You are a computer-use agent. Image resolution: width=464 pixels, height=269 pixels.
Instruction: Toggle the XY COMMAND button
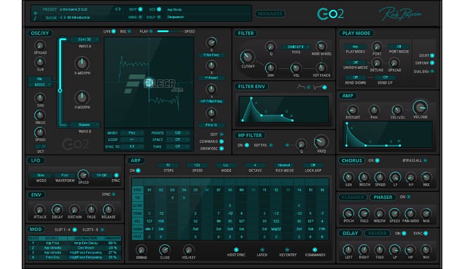point(221,141)
